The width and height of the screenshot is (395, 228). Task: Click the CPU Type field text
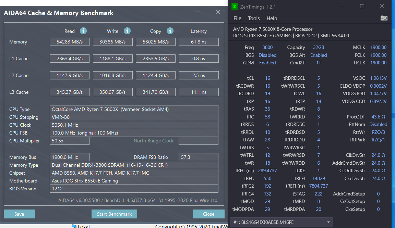click(x=134, y=109)
